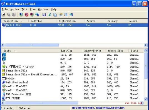
Task: Click the windows list Left-Top column header
Action: (x=71, y=51)
